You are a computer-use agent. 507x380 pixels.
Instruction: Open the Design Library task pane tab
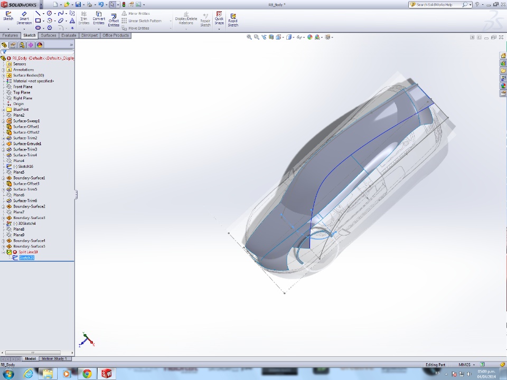pyautogui.click(x=503, y=63)
